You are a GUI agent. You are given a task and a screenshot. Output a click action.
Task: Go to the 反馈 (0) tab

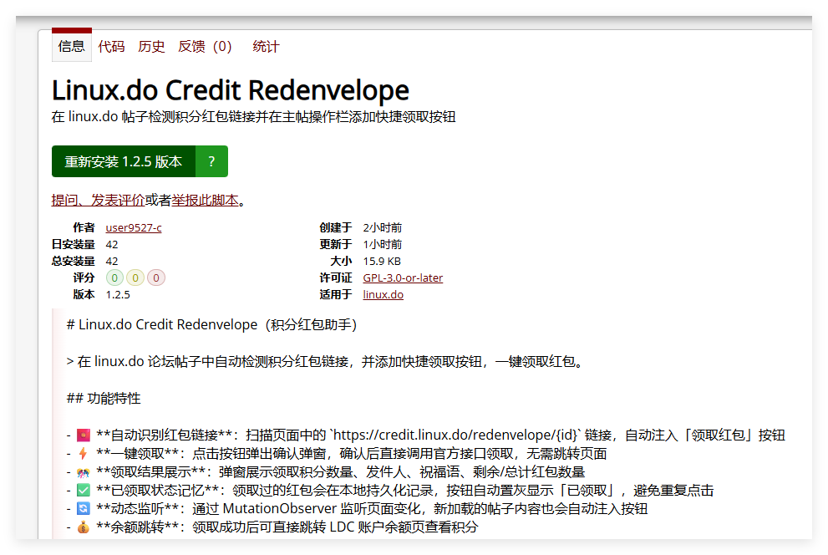click(205, 47)
